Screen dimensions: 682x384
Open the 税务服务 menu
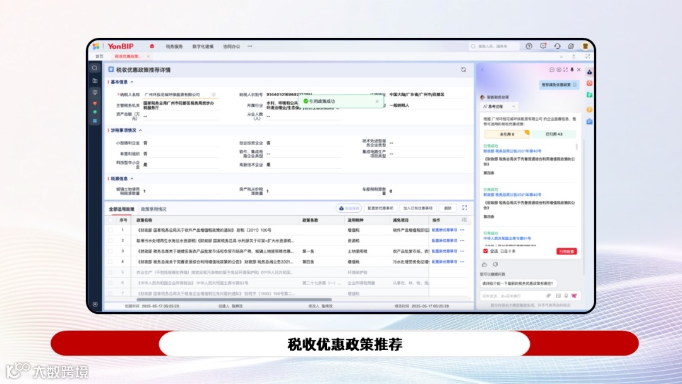pyautogui.click(x=174, y=47)
